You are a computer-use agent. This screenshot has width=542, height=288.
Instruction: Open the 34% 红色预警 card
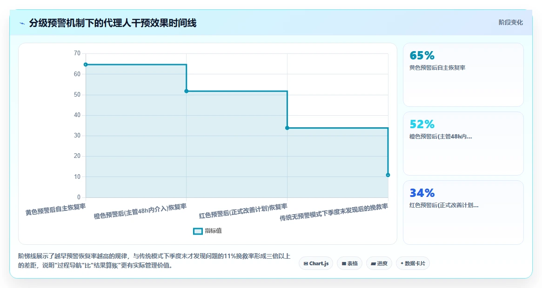pyautogui.click(x=463, y=212)
